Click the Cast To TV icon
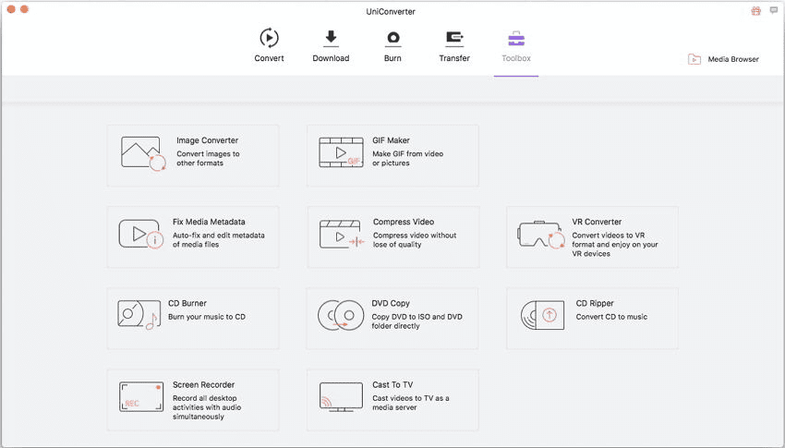The width and height of the screenshot is (785, 448). pyautogui.click(x=341, y=396)
